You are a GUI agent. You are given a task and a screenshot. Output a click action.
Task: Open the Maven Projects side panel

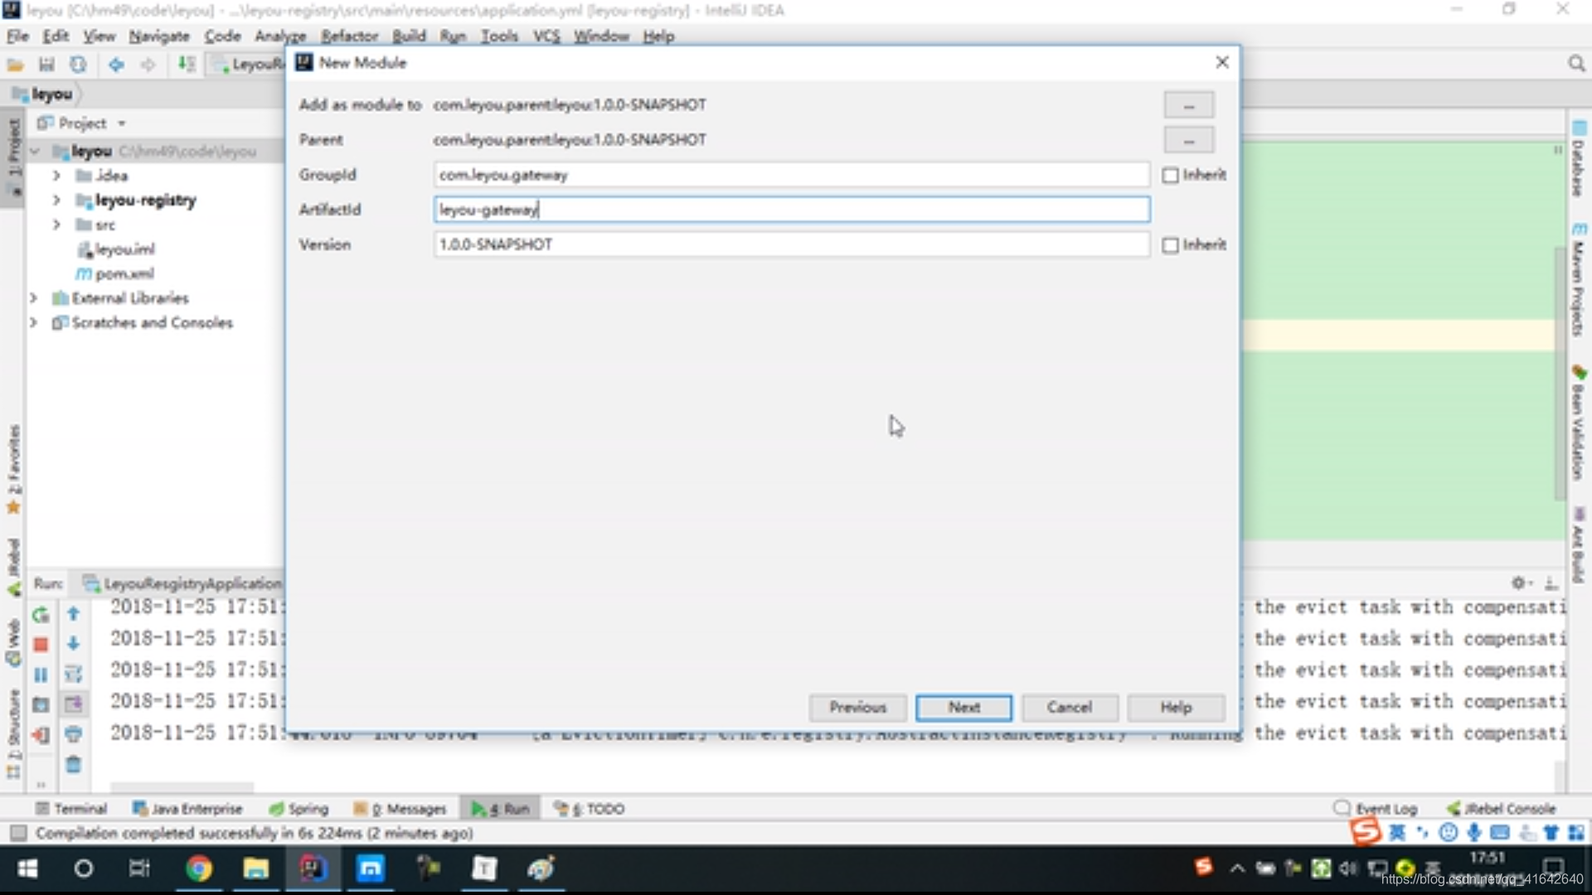[x=1578, y=279]
